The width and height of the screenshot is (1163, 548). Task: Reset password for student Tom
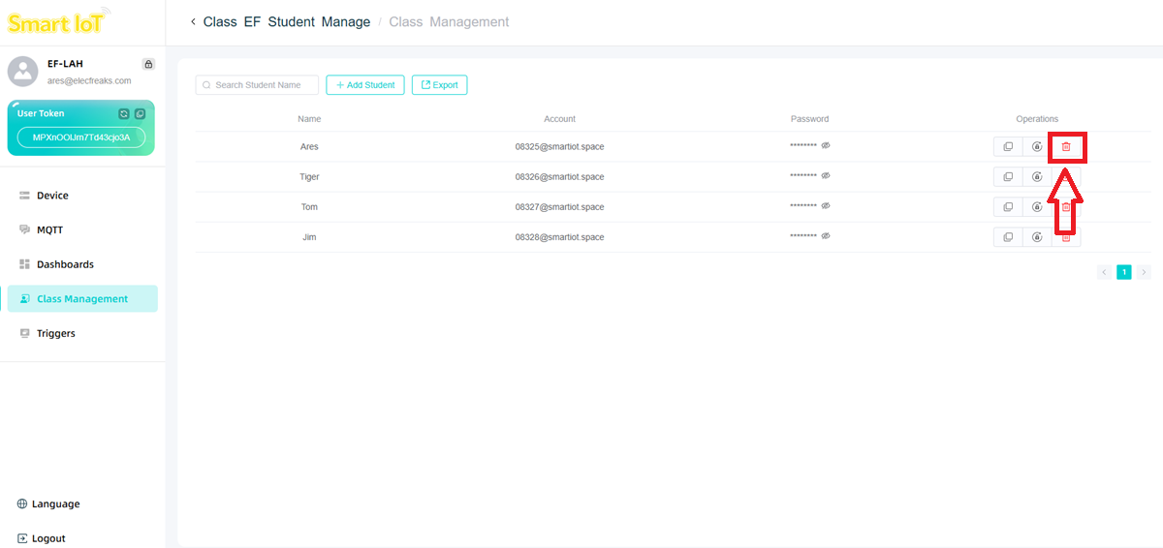tap(1037, 207)
